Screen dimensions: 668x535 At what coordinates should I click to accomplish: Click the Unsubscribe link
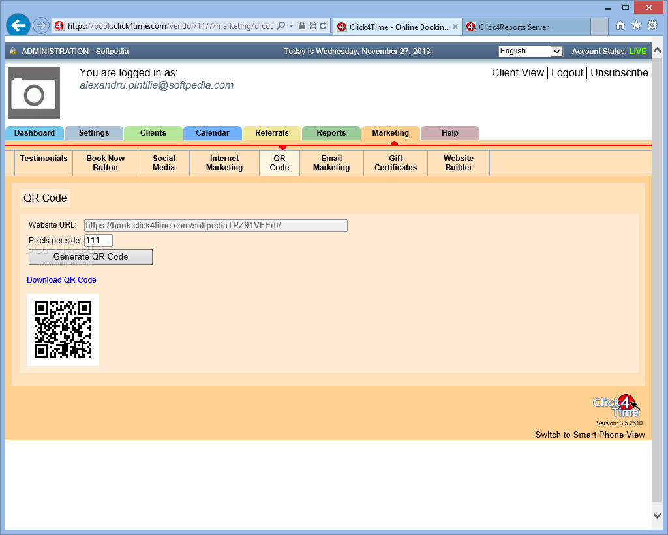[619, 73]
